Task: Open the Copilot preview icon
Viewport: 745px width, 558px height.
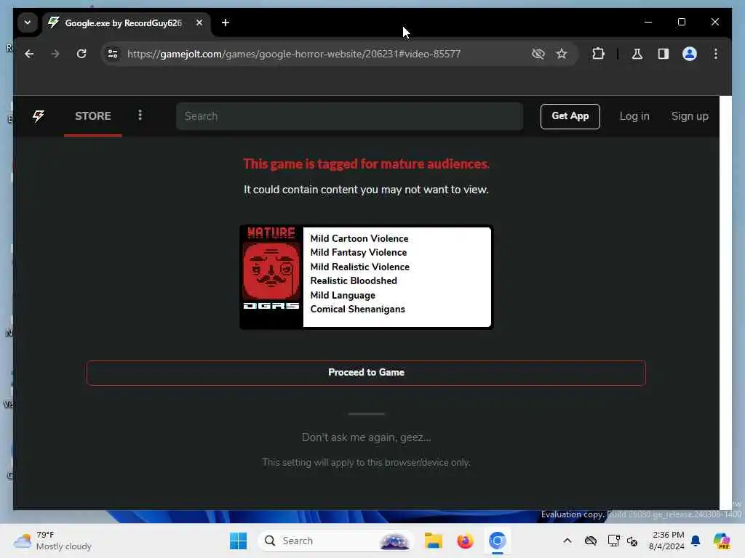Action: (x=722, y=541)
